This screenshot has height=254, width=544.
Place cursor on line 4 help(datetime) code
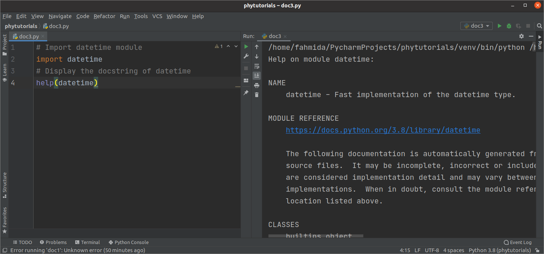click(x=67, y=83)
